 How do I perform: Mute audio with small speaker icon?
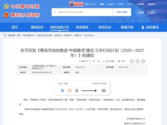(76, 90)
